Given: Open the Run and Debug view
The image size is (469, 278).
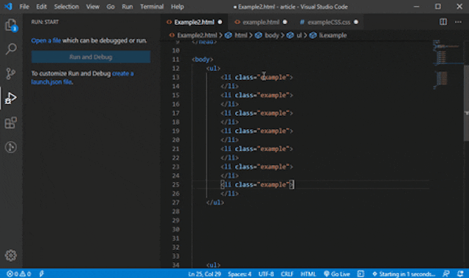Looking at the screenshot, I should tap(11, 98).
